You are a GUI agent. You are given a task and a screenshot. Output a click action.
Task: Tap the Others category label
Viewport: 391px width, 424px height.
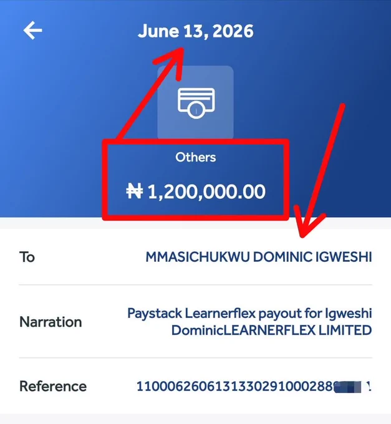pyautogui.click(x=196, y=157)
